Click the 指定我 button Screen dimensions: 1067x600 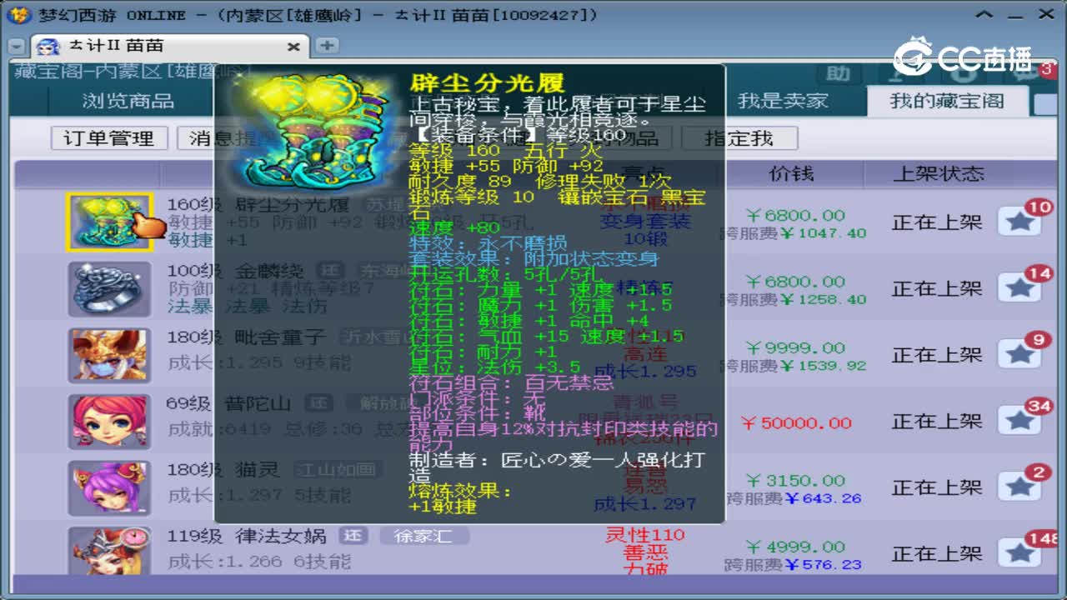click(742, 137)
